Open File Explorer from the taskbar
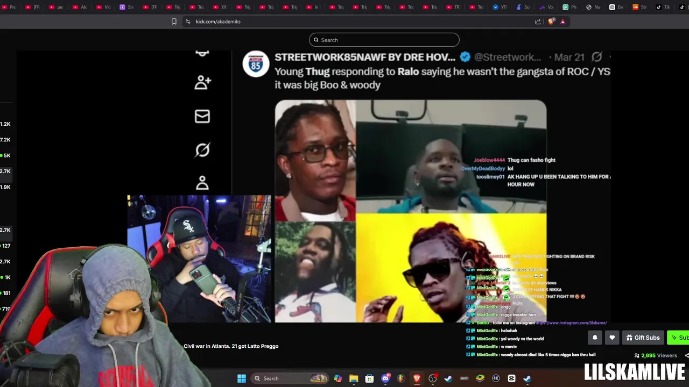 pyautogui.click(x=354, y=378)
